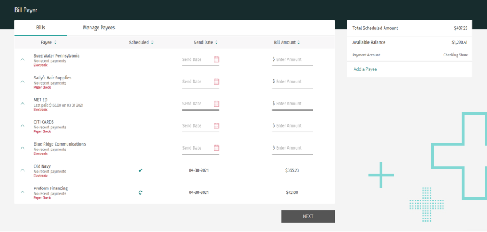The height and width of the screenshot is (232, 487).
Task: Click recurring payment icon for Proform Financing
Action: tap(140, 192)
